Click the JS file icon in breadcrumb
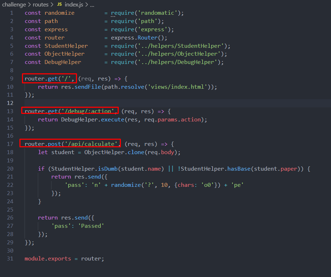This screenshot has height=277, width=331. 60,4
